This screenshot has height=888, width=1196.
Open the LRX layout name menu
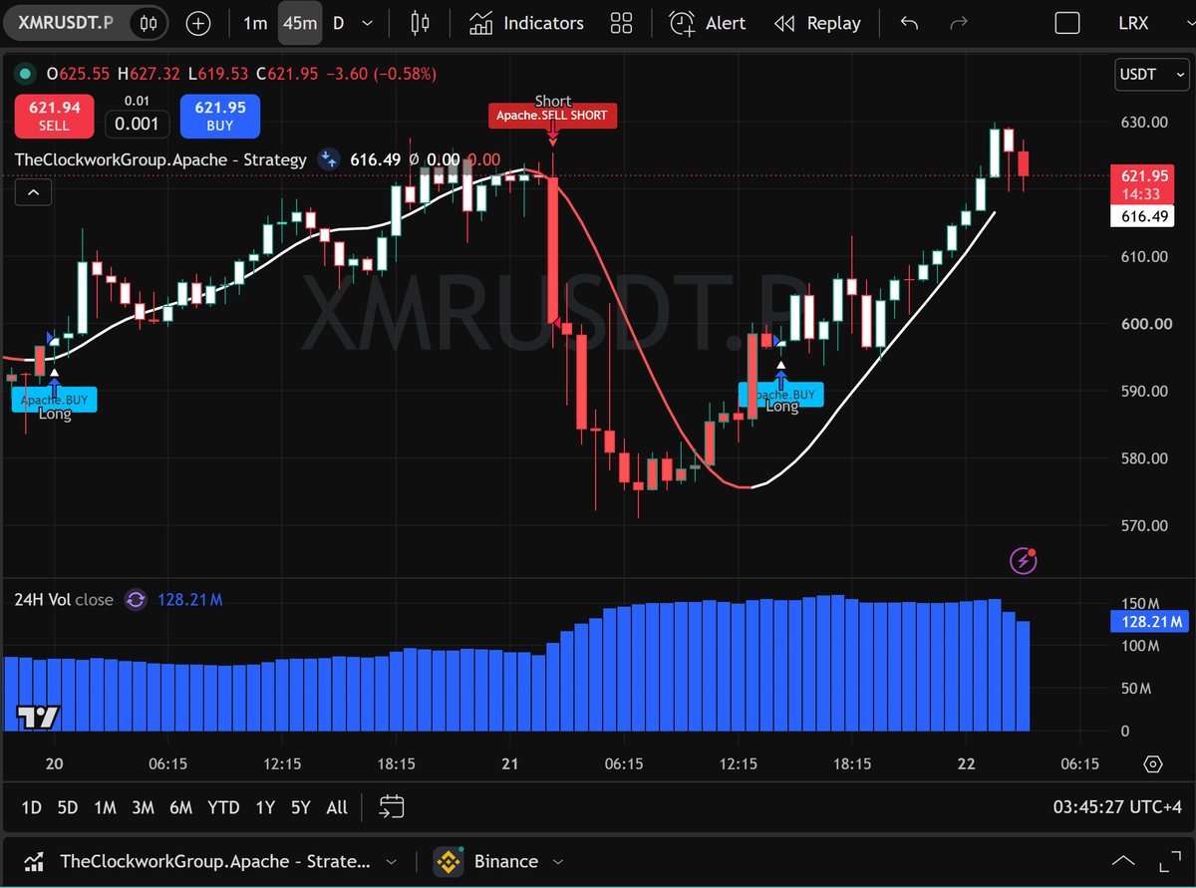[x=1133, y=23]
